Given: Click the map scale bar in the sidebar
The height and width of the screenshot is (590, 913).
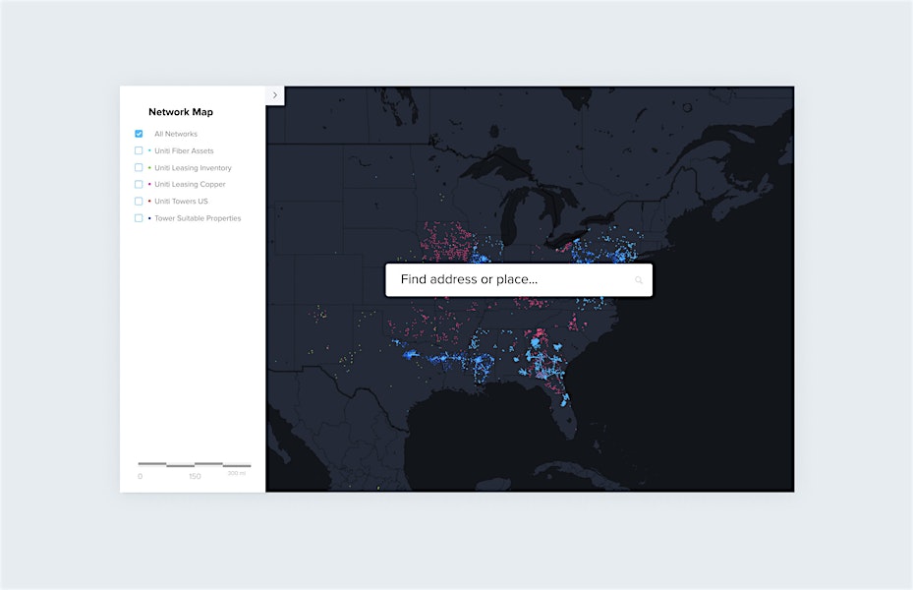Looking at the screenshot, I should pos(195,464).
